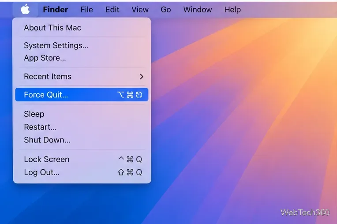Open the Finder menu in menu bar
The image size is (337, 224).
(x=56, y=10)
